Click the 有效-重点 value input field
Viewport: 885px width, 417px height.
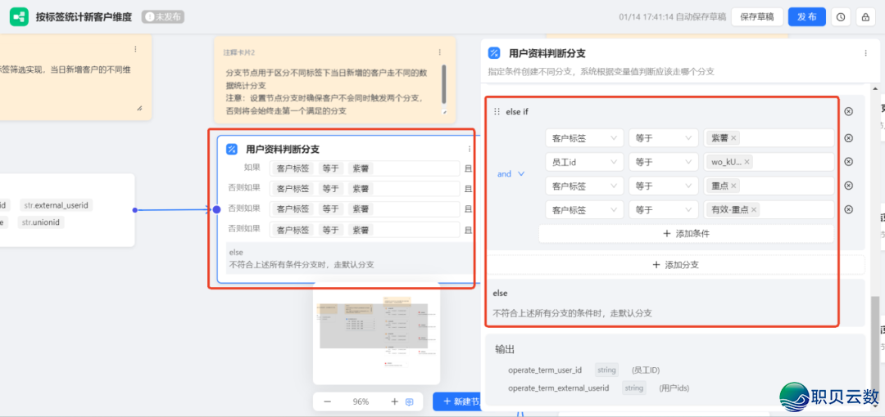click(x=795, y=210)
